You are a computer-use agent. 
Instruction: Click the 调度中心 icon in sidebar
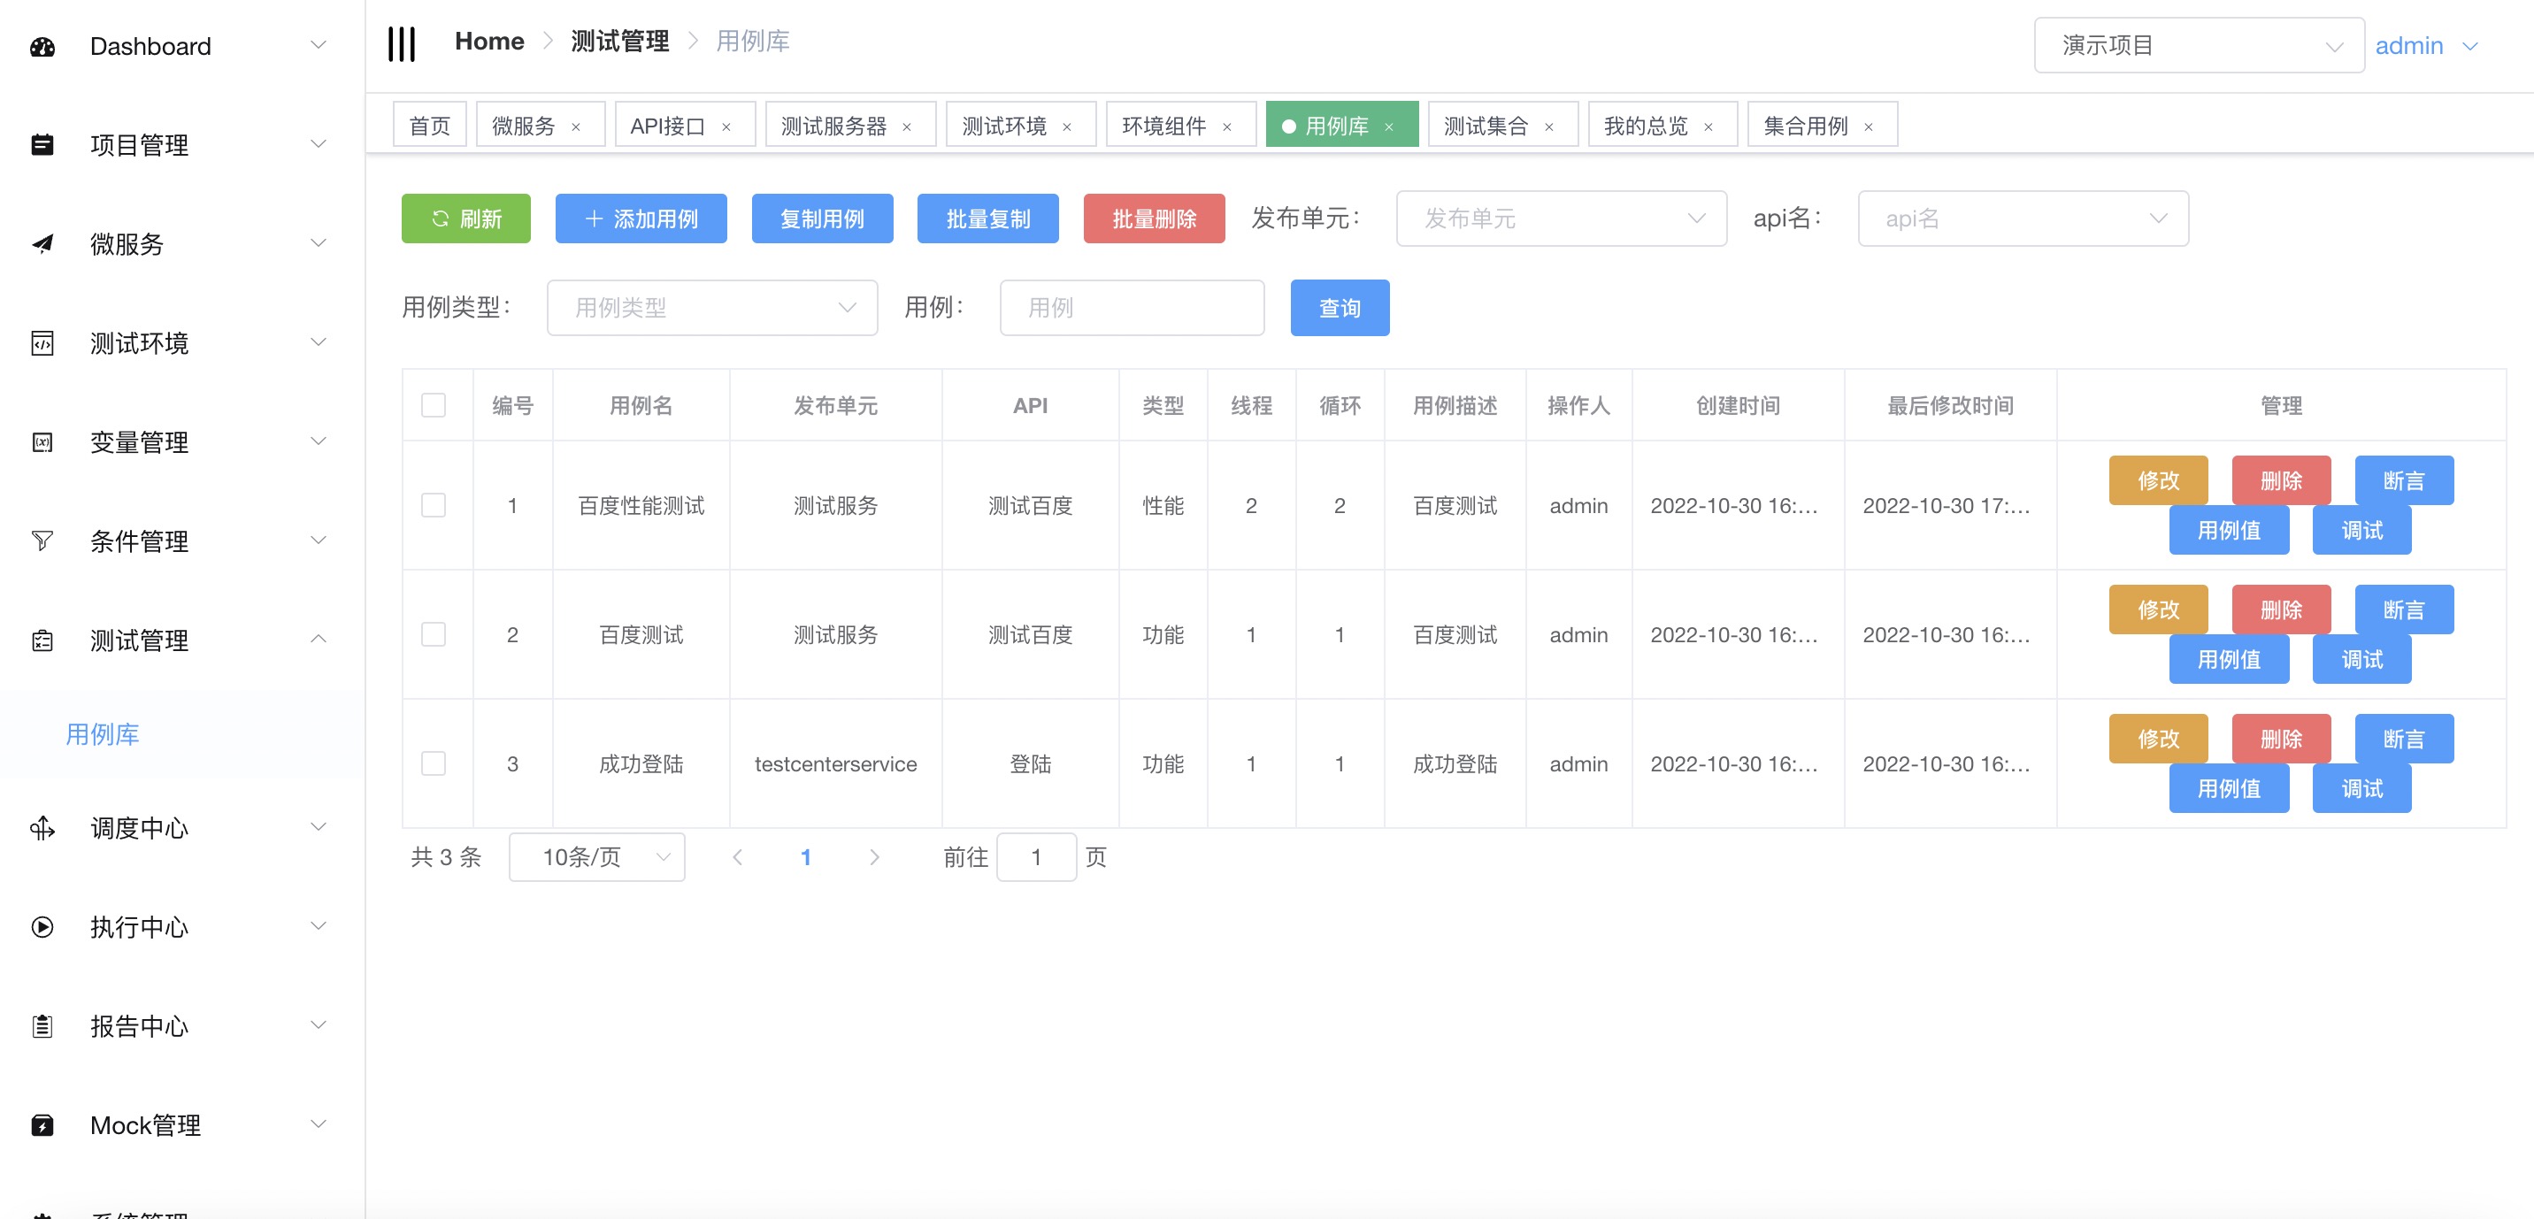tap(43, 826)
